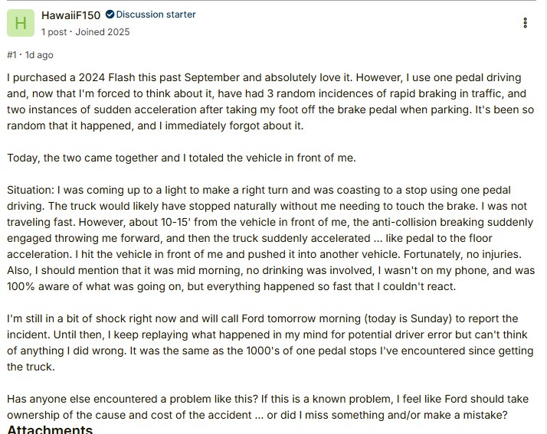Click the Discussion starter label
Screen dimensions: 547x434
[x=156, y=15]
